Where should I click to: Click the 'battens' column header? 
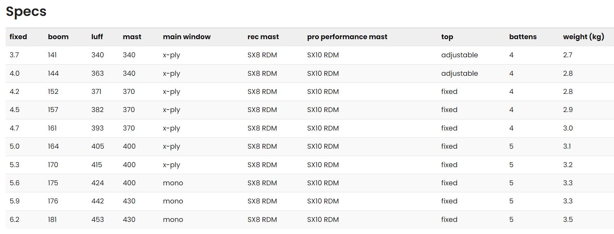coord(523,37)
